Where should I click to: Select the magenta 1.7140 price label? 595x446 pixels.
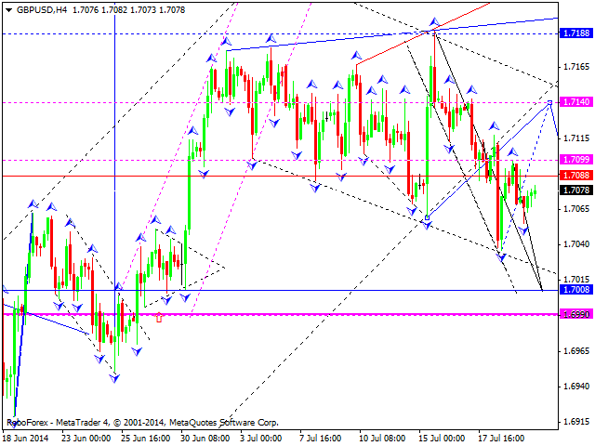click(x=575, y=102)
